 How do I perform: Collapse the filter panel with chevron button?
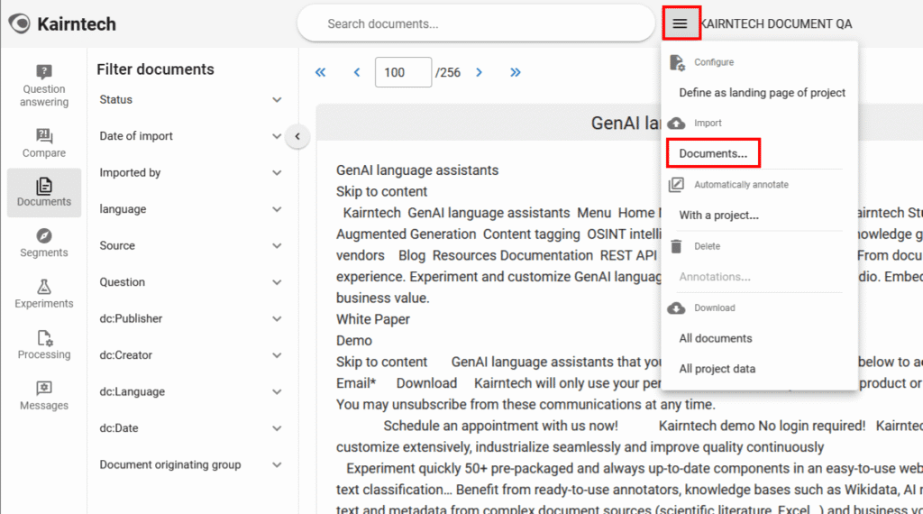pyautogui.click(x=297, y=137)
